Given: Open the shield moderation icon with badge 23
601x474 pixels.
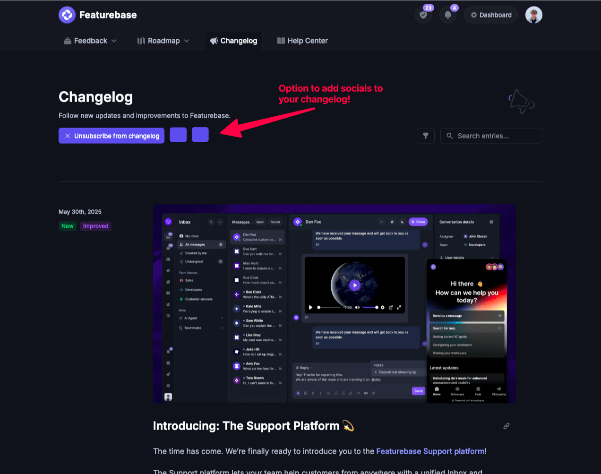Looking at the screenshot, I should [x=423, y=15].
